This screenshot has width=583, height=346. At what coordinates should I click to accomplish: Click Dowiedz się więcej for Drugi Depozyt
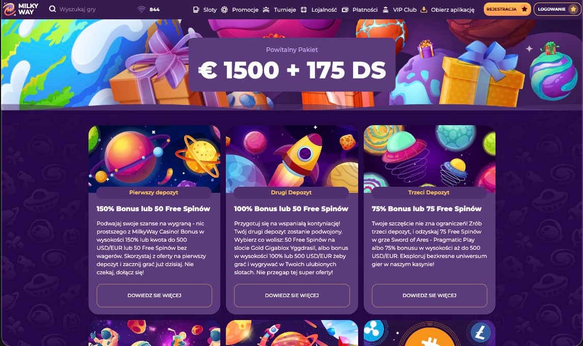(292, 296)
